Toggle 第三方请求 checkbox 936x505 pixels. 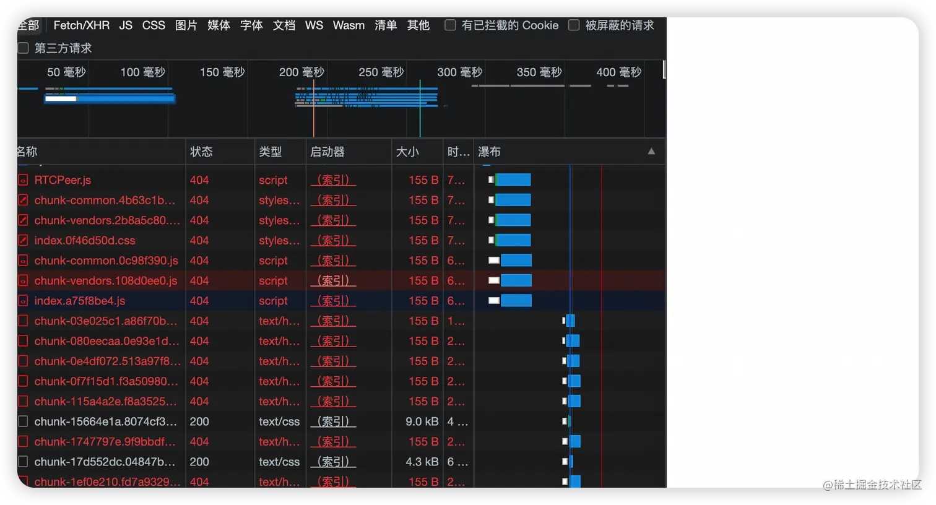click(x=24, y=48)
